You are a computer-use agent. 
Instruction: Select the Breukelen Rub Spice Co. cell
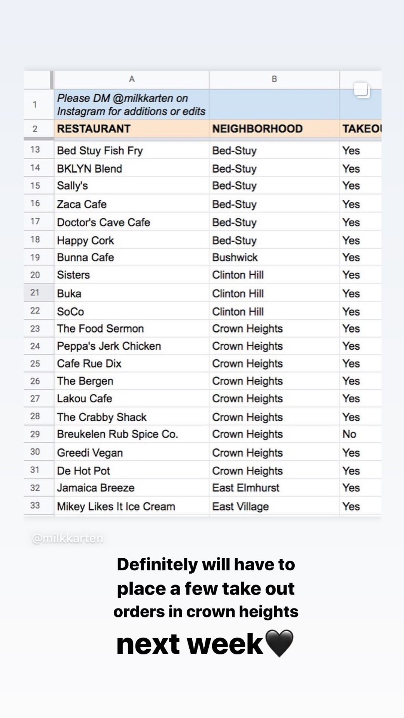[132, 434]
